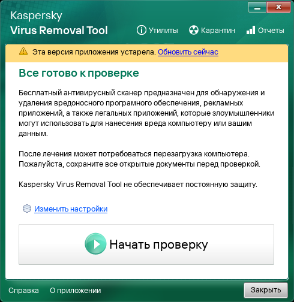294x302 pixels.
Task: Open the Справка help link
Action: pos(23,291)
